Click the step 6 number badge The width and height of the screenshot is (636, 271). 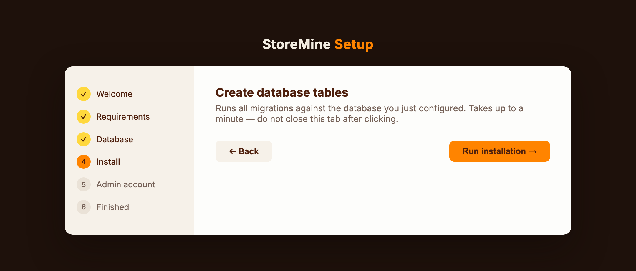point(84,207)
